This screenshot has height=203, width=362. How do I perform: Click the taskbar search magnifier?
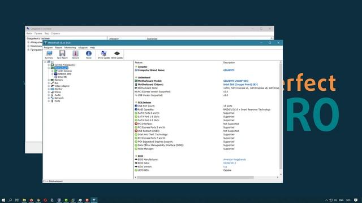(x=10, y=200)
